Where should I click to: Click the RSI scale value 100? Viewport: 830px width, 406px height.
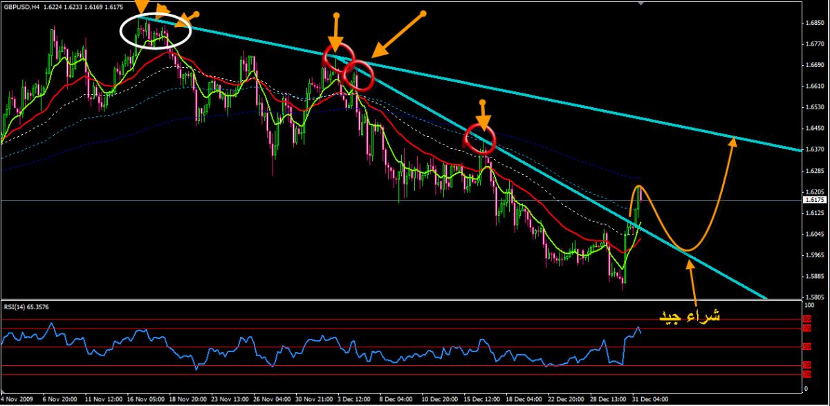tap(809, 304)
